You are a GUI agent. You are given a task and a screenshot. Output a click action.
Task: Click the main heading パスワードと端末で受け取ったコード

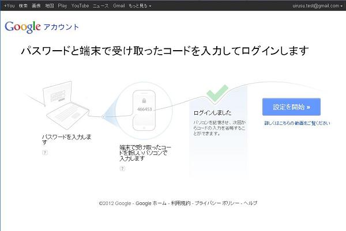(x=164, y=51)
